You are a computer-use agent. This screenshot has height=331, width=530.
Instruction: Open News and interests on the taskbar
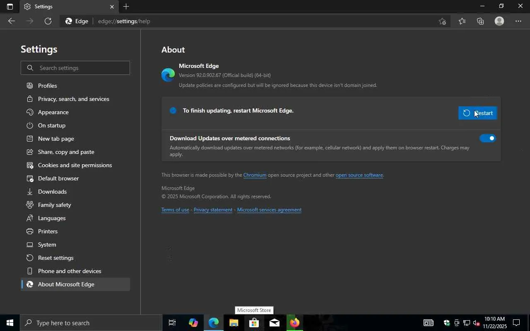[x=429, y=323]
